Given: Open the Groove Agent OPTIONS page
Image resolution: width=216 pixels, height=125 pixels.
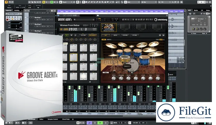Looking at the screenshot, I should coord(135,35).
